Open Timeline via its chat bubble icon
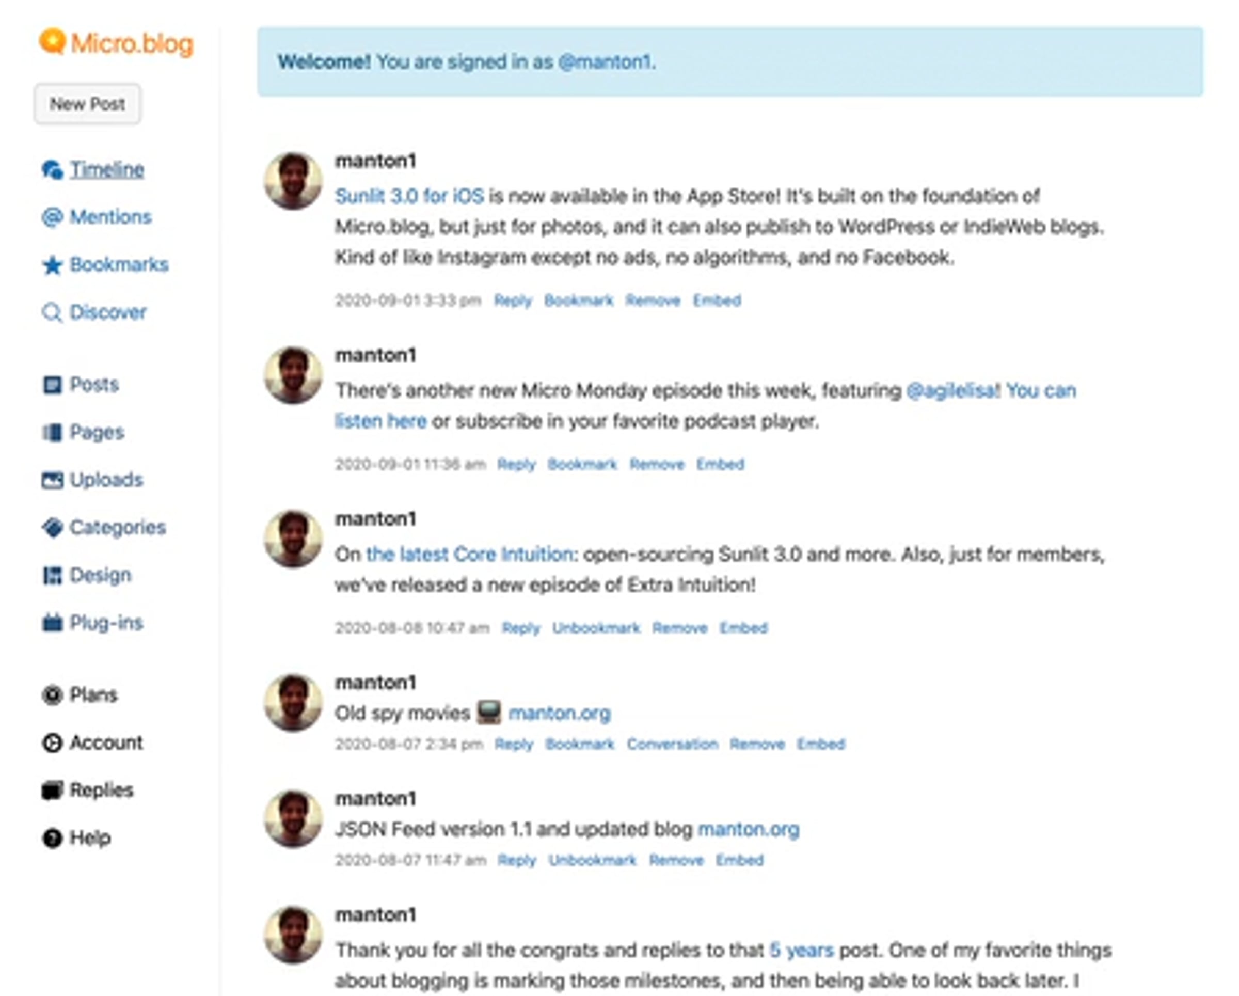The width and height of the screenshot is (1239, 996). click(x=52, y=169)
